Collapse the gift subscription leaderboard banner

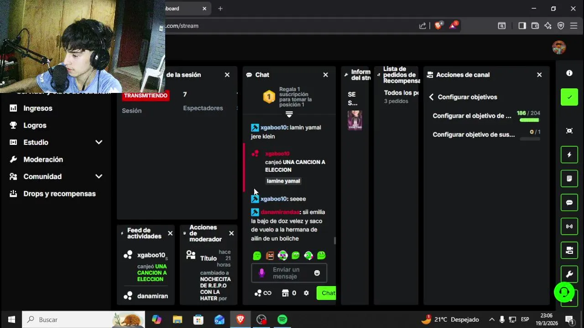click(289, 114)
